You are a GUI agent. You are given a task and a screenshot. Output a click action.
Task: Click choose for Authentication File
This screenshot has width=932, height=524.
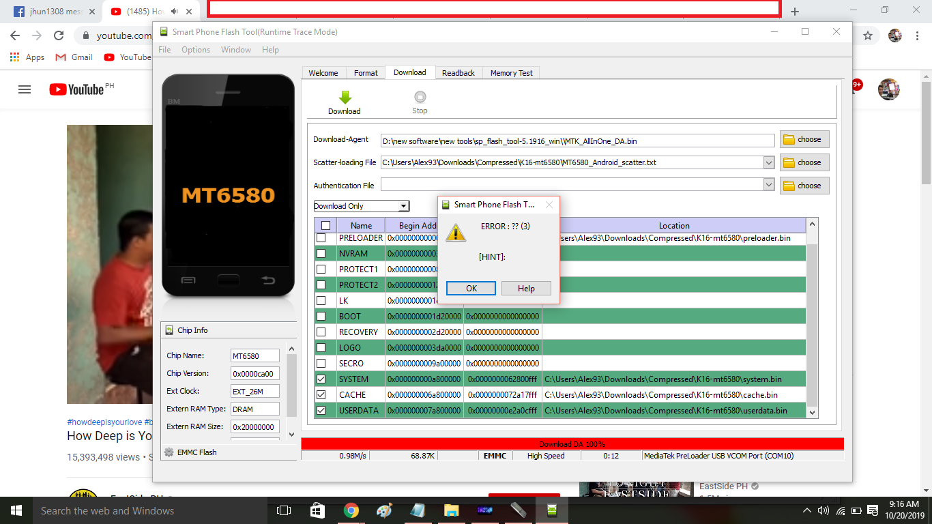pyautogui.click(x=805, y=186)
